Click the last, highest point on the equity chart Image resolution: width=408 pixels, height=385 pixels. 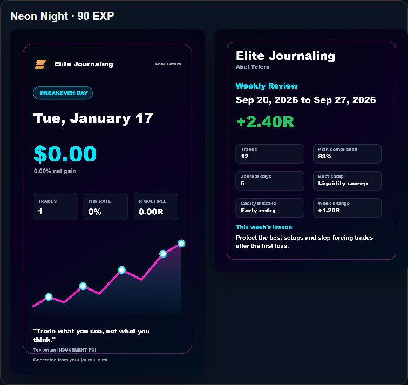click(x=181, y=244)
